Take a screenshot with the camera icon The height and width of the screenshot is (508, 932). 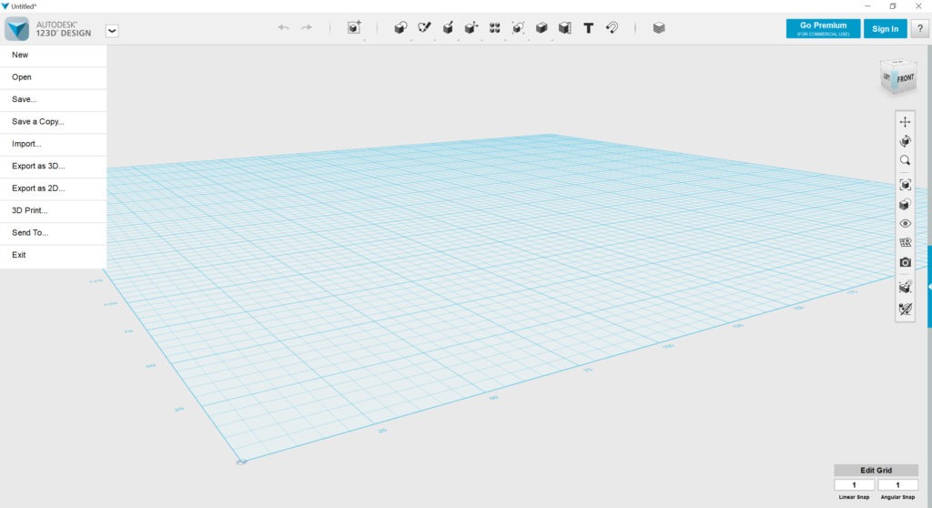pos(905,262)
